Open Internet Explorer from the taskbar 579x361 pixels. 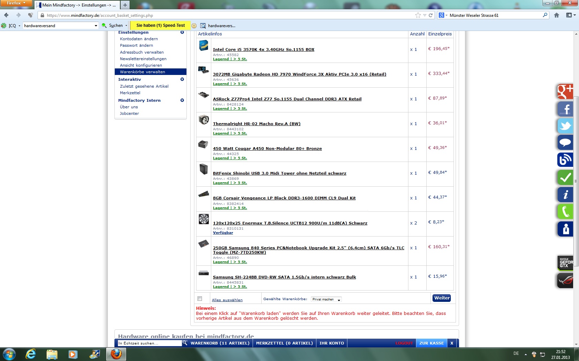[x=31, y=354]
